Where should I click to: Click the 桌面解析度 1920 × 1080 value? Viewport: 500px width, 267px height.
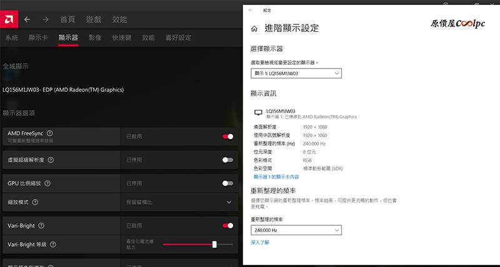coord(315,127)
